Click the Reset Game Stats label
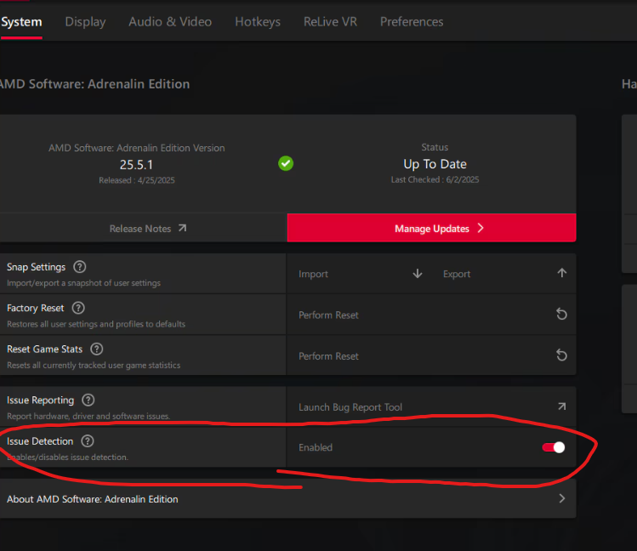The image size is (637, 551). 45,349
